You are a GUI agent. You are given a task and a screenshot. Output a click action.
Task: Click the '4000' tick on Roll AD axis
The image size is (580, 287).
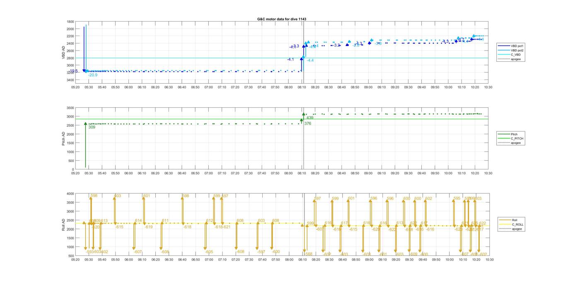[70, 193]
